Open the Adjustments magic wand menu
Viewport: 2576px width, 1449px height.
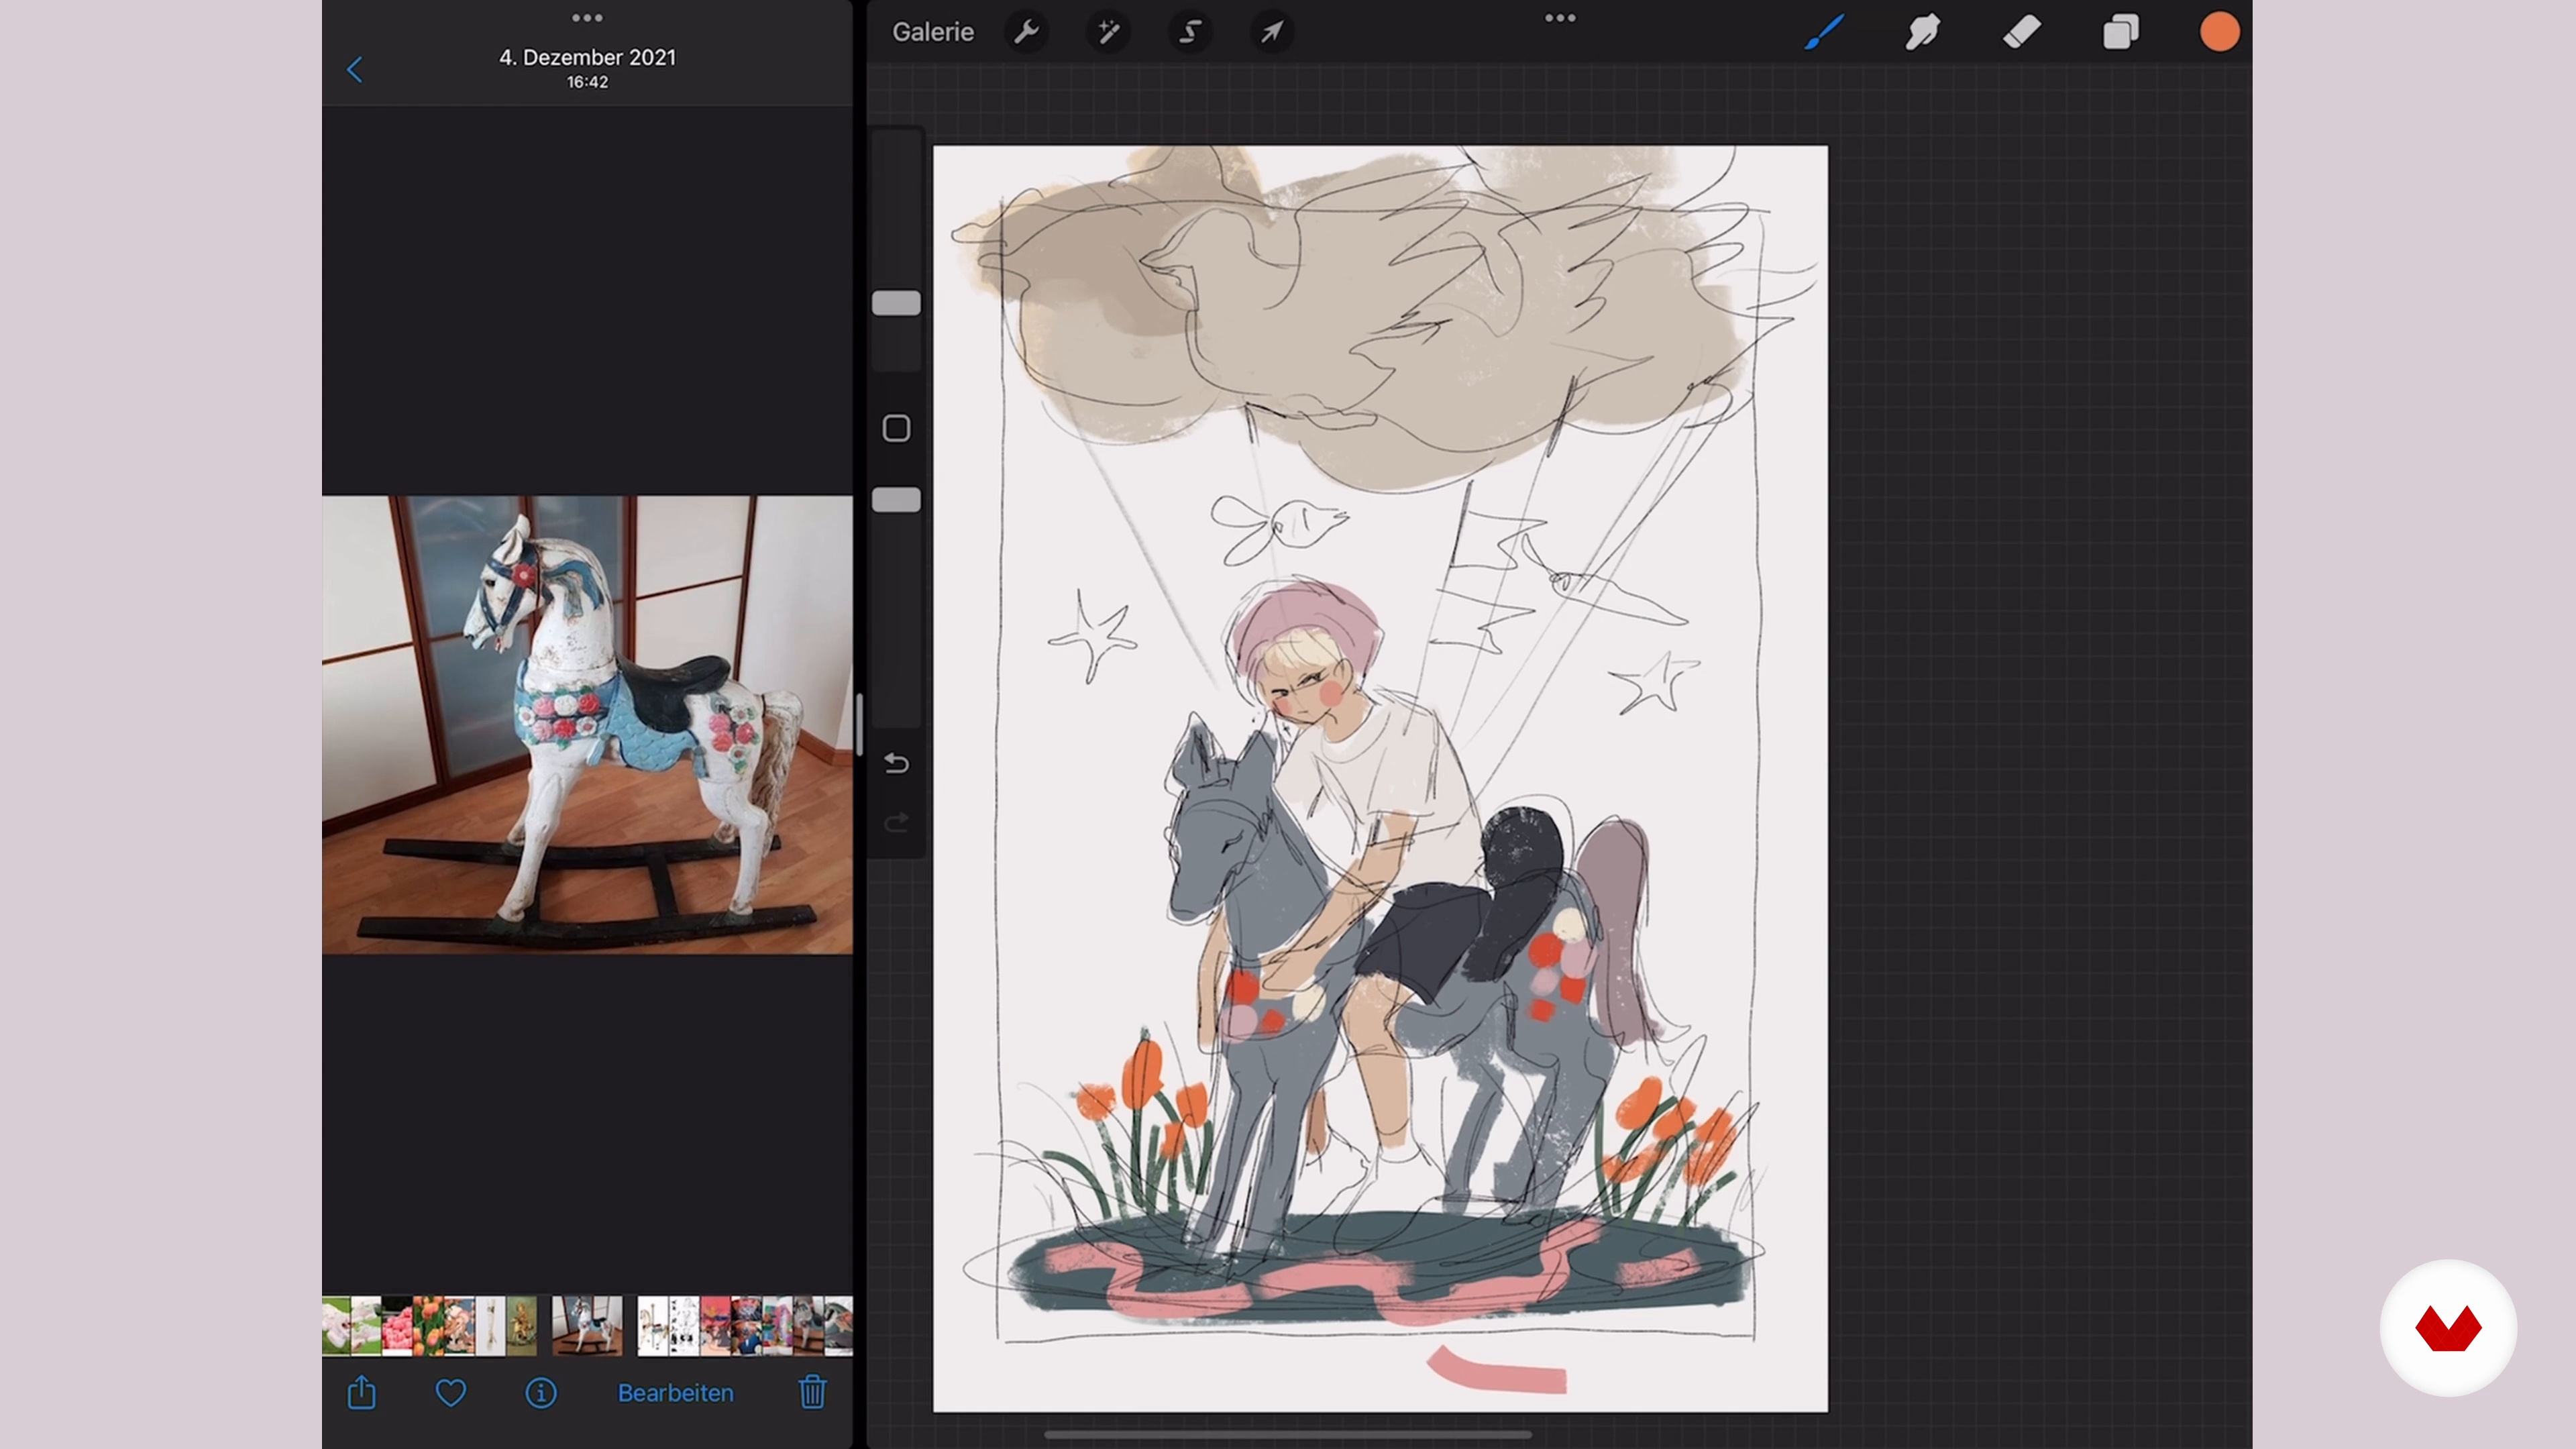click(x=1108, y=32)
